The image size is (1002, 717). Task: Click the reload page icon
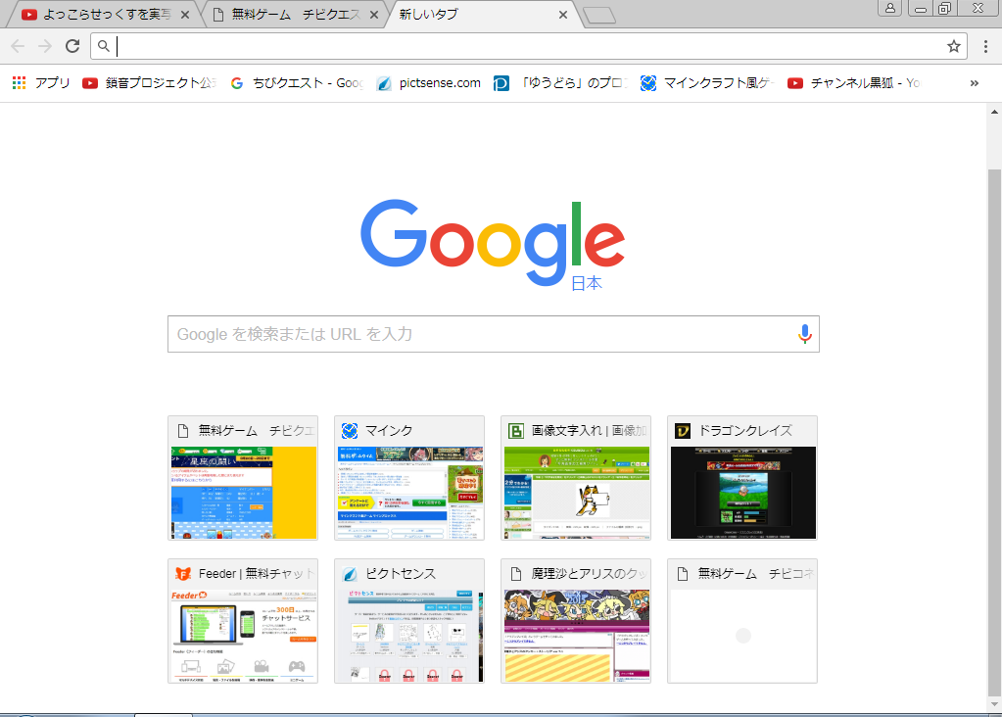click(72, 46)
